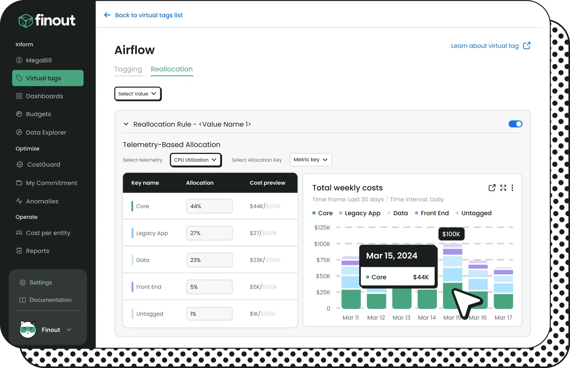Open the chart's three-dot options menu

pos(512,188)
